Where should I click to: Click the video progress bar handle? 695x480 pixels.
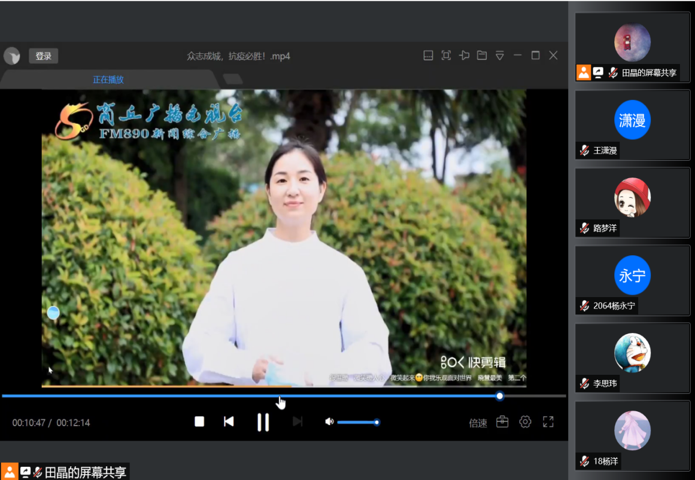click(500, 396)
